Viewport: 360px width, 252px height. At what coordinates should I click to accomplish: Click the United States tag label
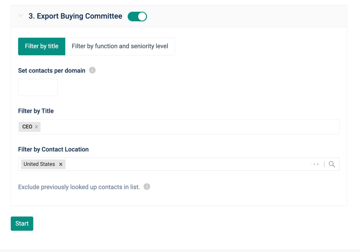point(39,164)
